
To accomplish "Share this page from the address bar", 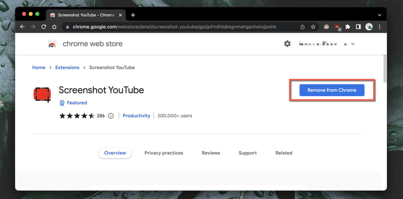I will [x=302, y=27].
